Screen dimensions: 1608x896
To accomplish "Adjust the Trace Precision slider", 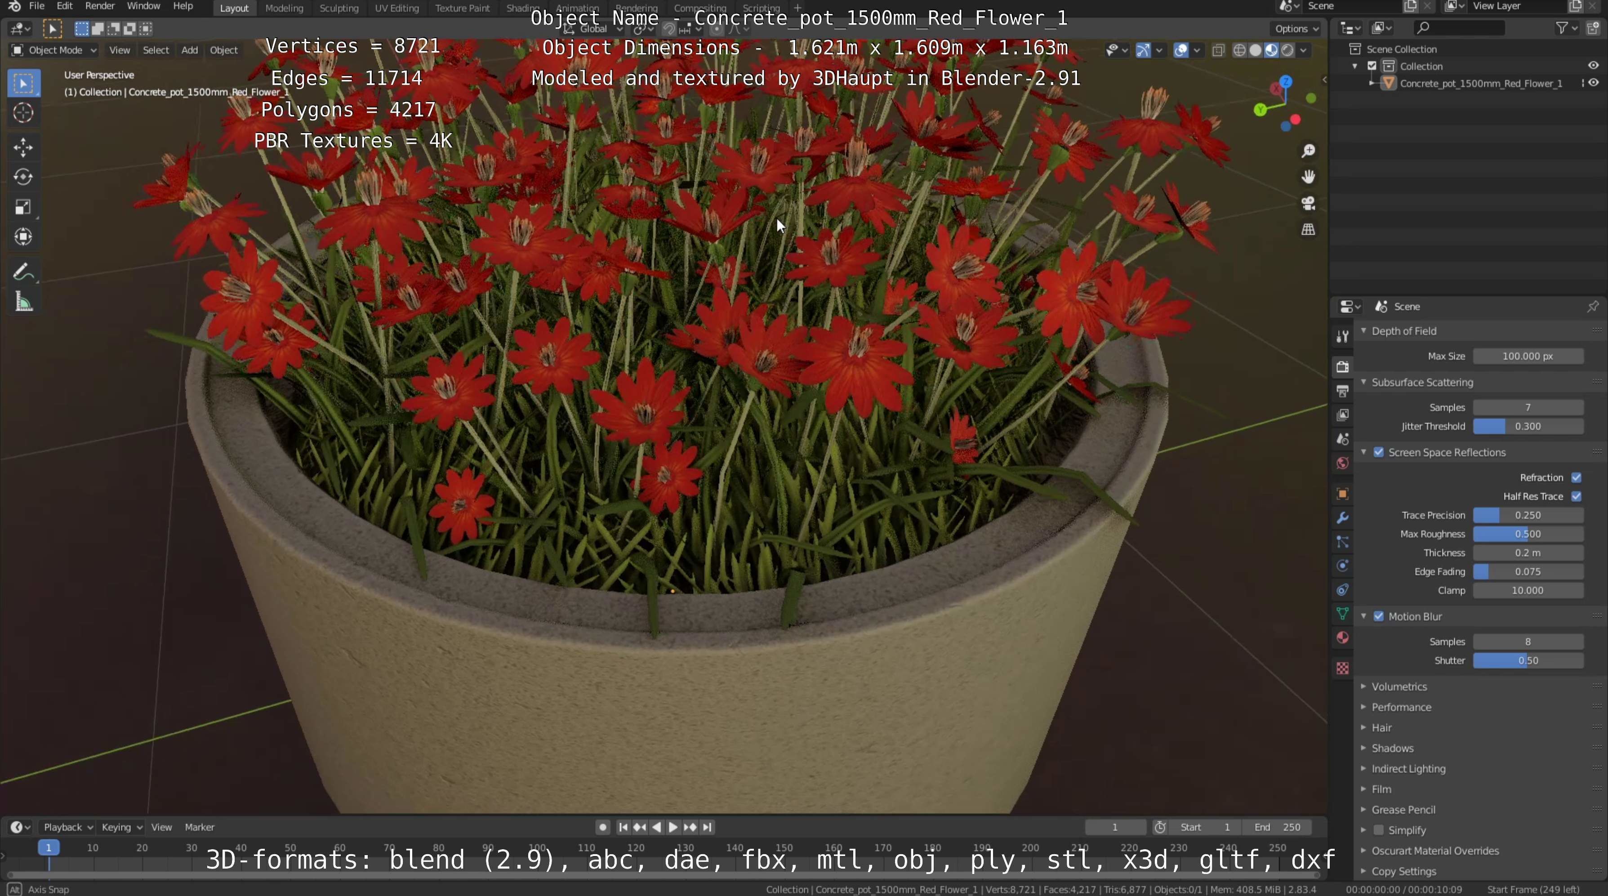I will 1528,515.
